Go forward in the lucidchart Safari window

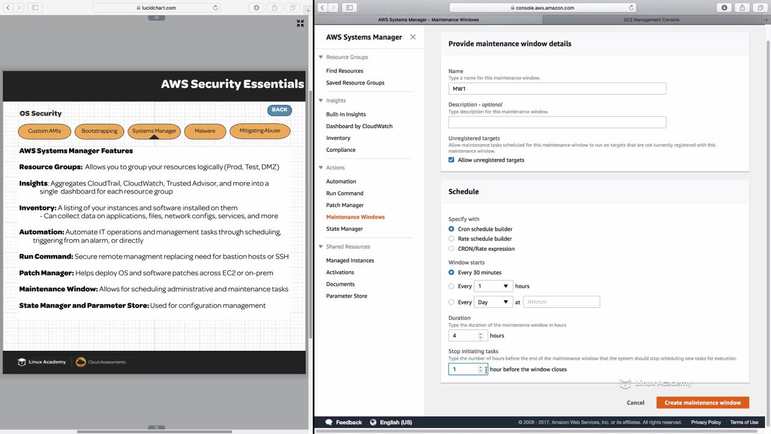pyautogui.click(x=19, y=8)
